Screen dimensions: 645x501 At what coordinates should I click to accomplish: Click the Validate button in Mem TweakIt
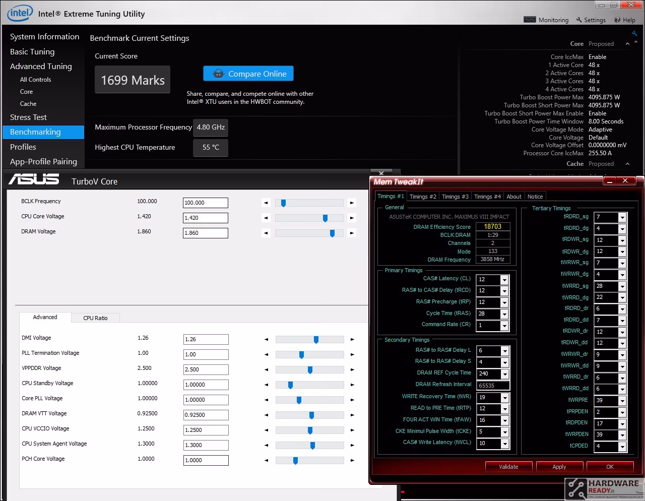click(x=508, y=467)
